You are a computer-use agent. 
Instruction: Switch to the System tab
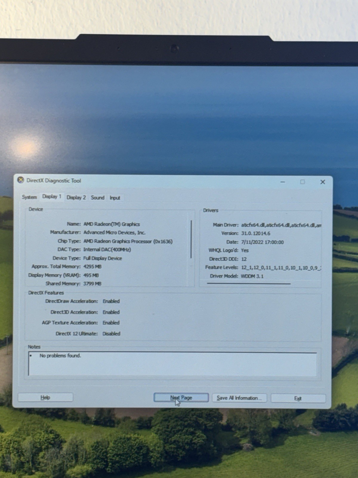[x=29, y=197]
